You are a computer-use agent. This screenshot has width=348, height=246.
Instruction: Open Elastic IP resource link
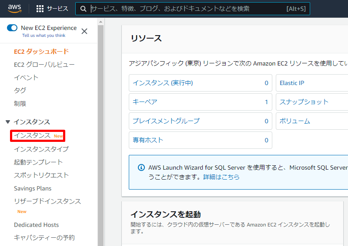[292, 83]
